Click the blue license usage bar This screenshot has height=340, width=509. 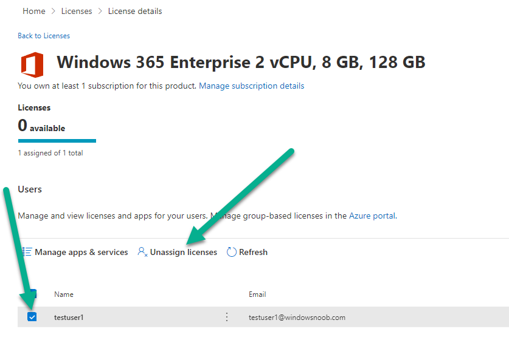(x=57, y=141)
